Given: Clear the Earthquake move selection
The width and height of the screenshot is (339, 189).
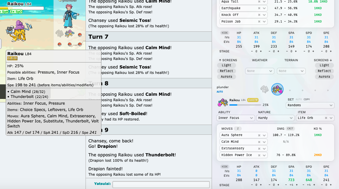Looking at the screenshot, I should [259, 8].
